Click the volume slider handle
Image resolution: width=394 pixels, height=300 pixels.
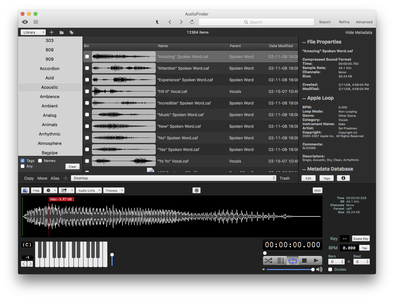(x=313, y=269)
